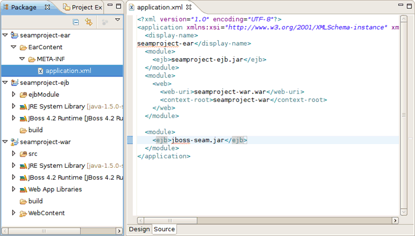The width and height of the screenshot is (415, 236).
Task: Click the closing </application> tag
Action: (x=164, y=156)
